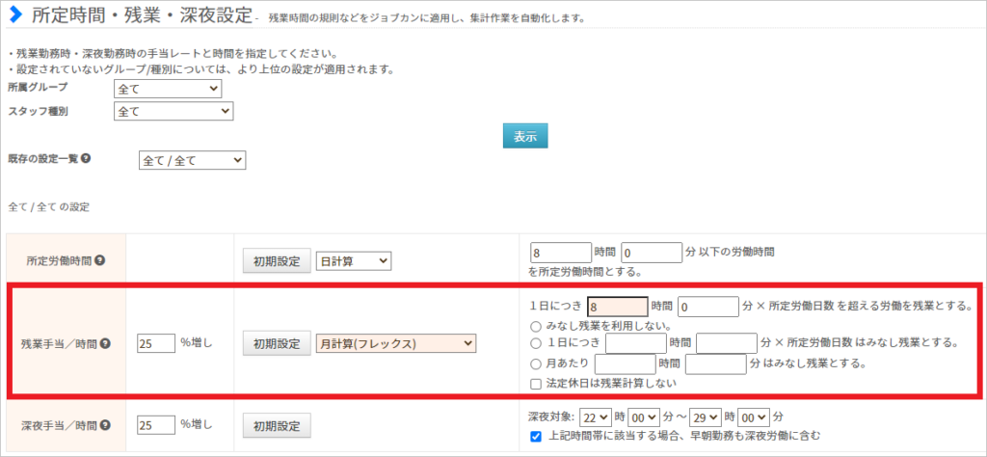Click help icon next to 深夜手当/時間
The image size is (987, 457).
105,424
